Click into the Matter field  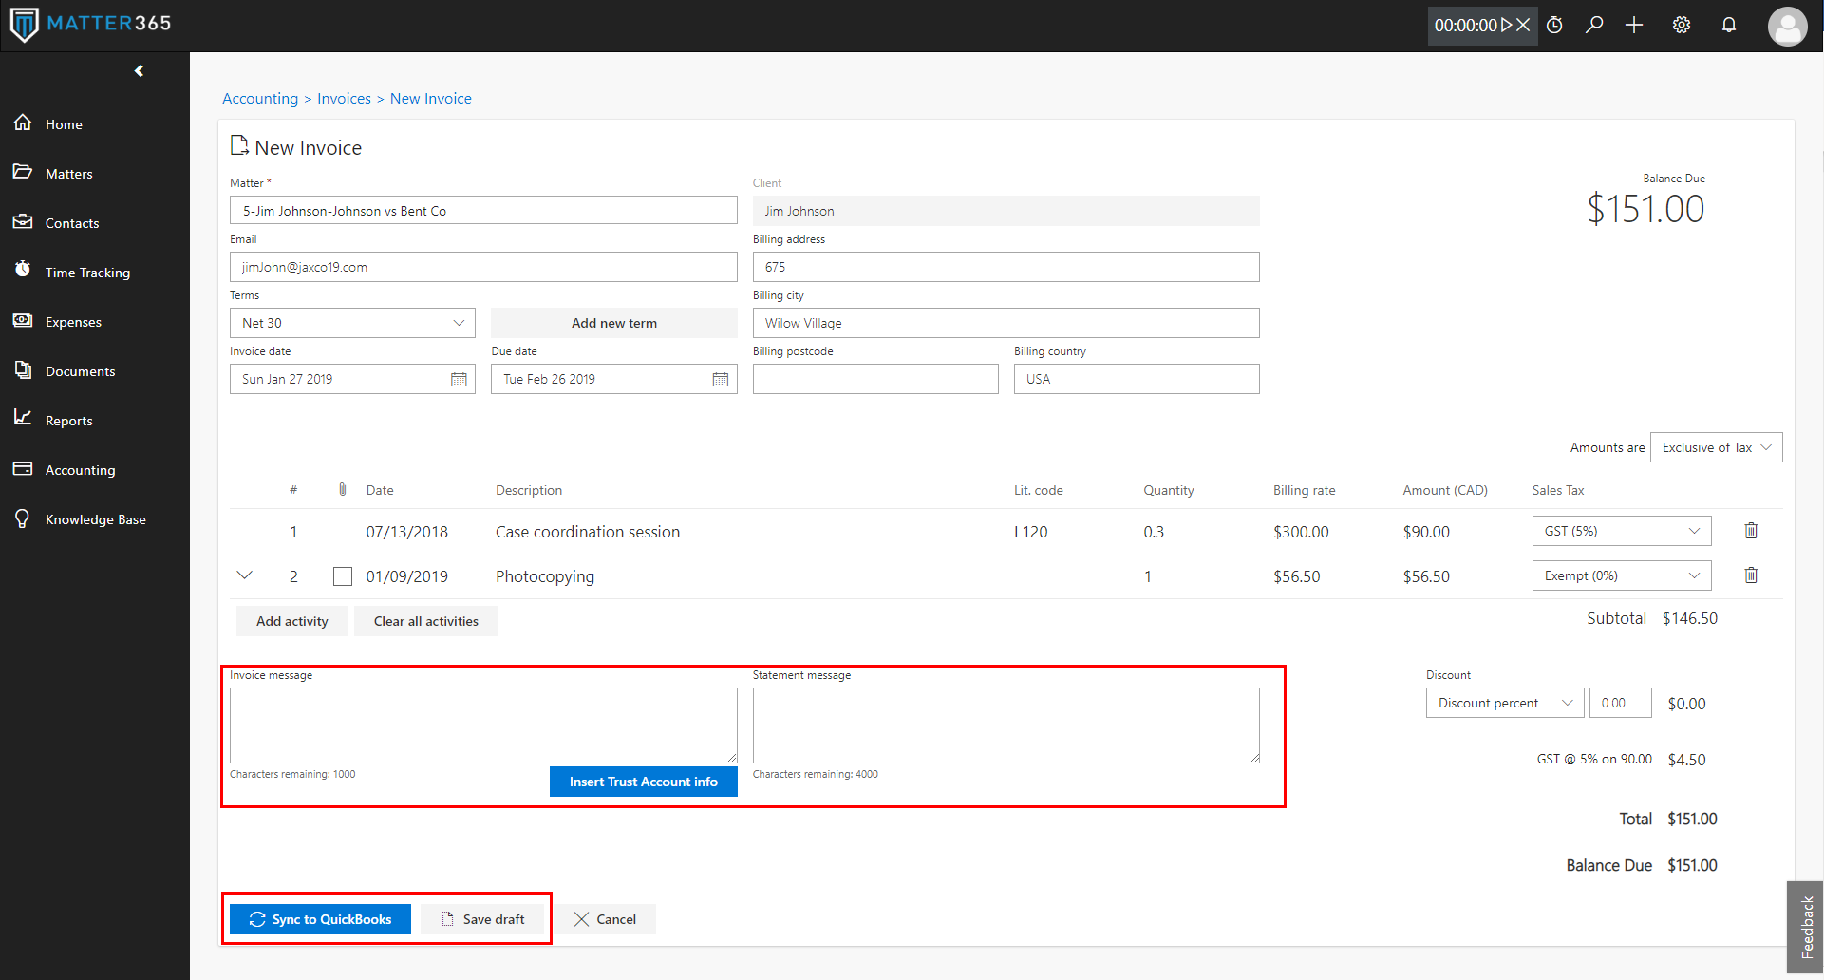coord(483,211)
